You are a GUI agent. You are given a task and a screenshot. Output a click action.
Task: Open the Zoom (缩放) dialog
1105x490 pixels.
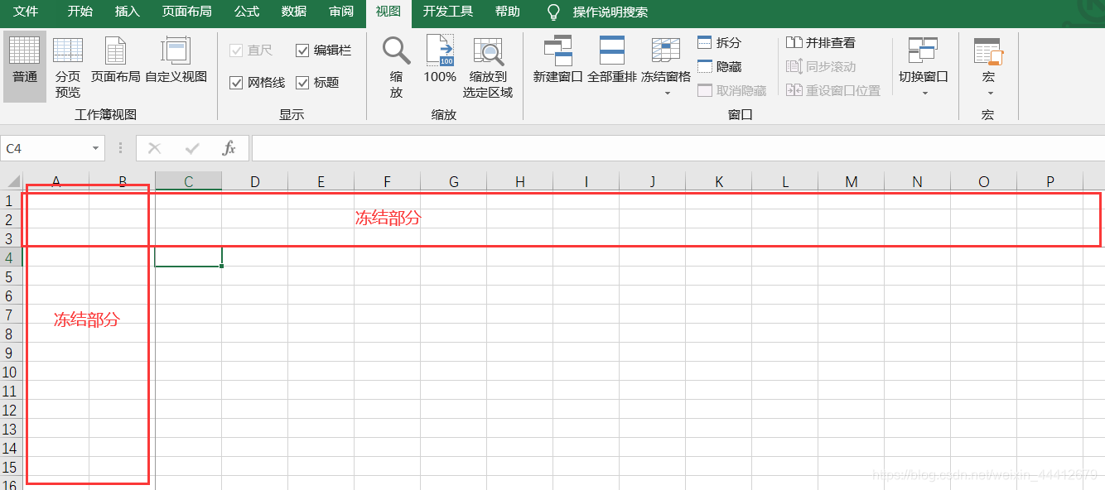pos(396,66)
